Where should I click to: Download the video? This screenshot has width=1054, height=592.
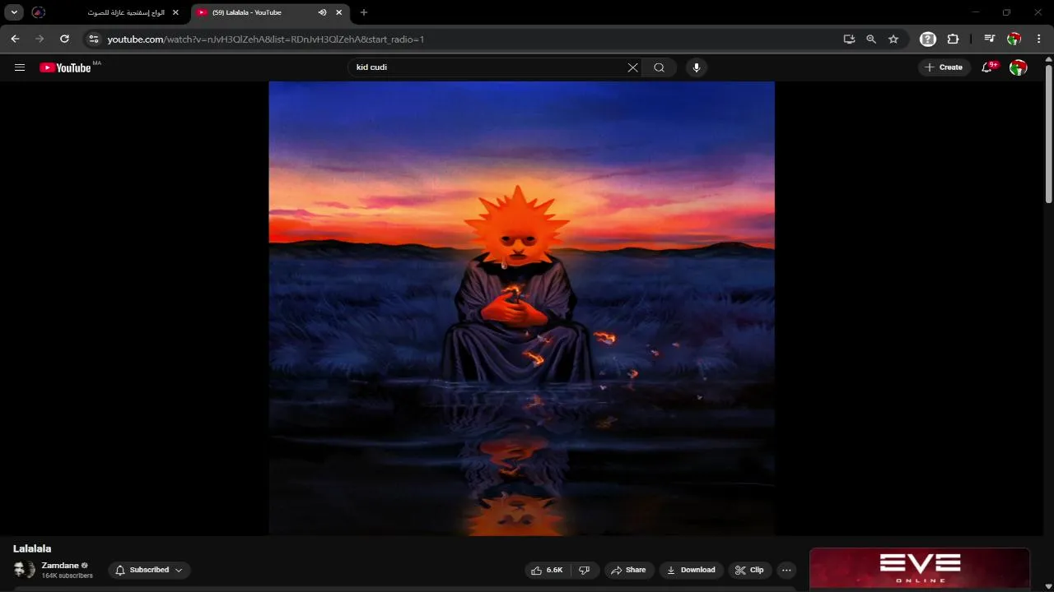(691, 570)
